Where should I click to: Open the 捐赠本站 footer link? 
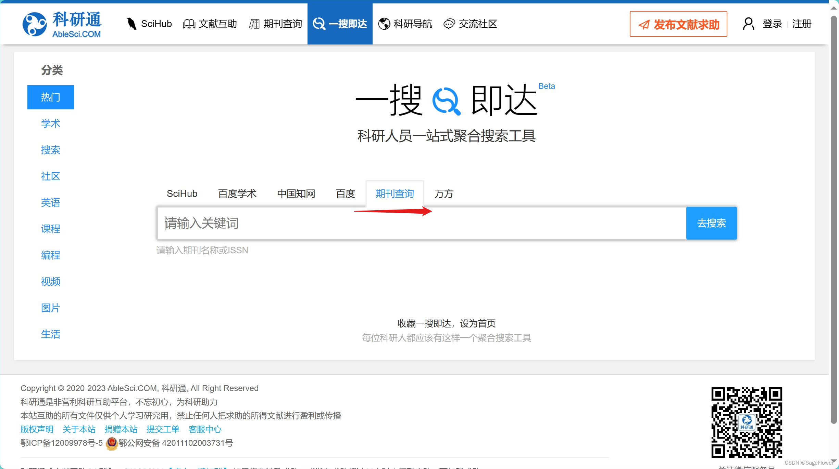click(x=121, y=429)
